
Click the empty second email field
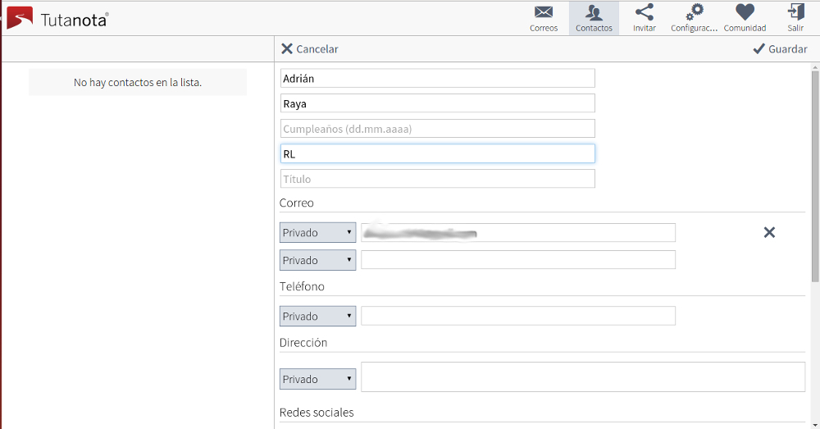tap(518, 260)
